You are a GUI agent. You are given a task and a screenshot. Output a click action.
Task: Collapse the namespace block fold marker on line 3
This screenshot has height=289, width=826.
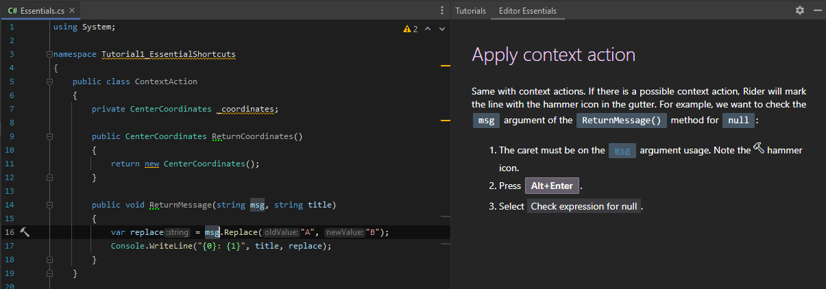49,54
